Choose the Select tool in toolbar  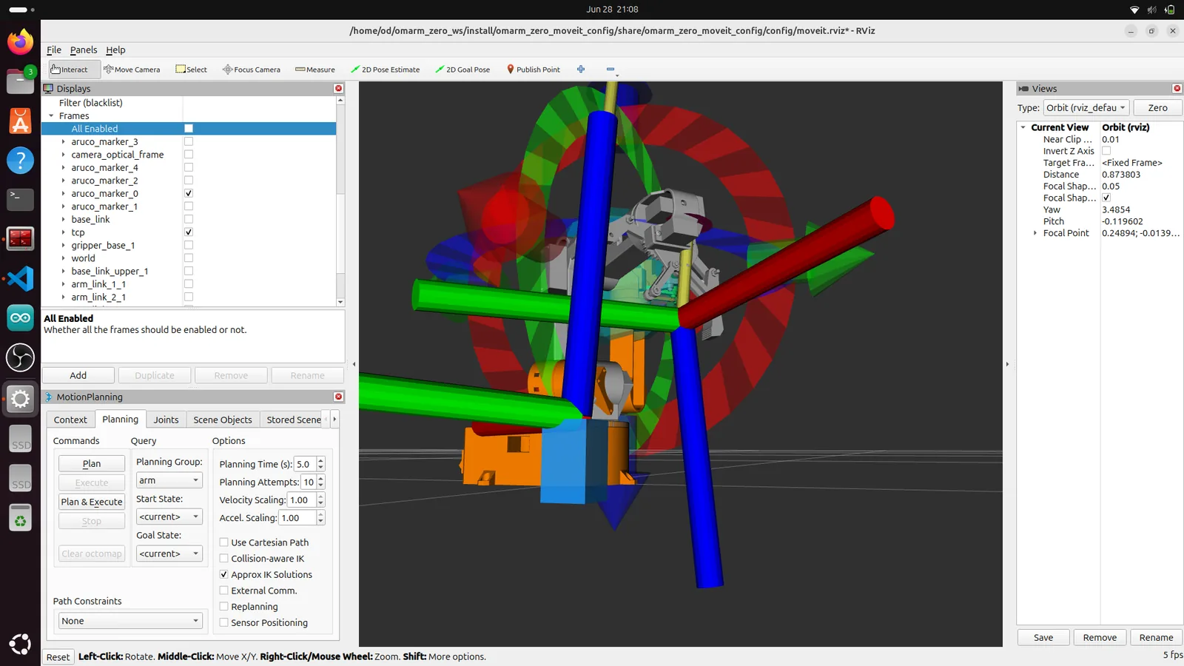pos(191,70)
